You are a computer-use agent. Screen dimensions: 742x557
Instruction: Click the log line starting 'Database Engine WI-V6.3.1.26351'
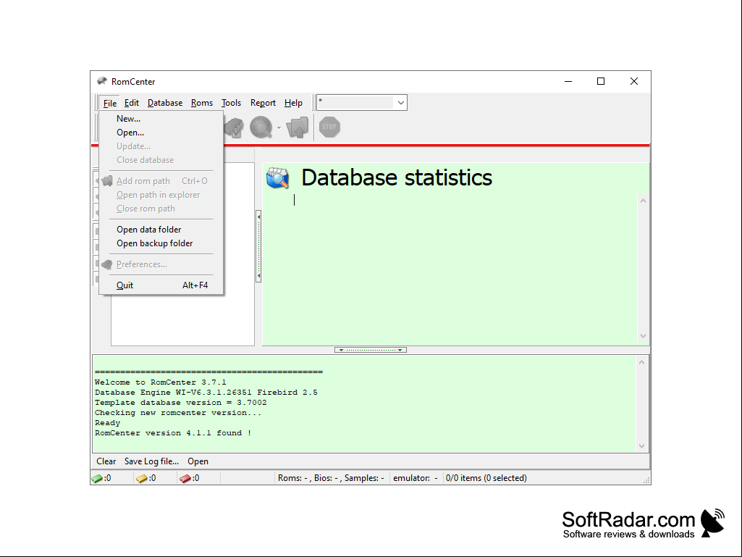click(206, 393)
